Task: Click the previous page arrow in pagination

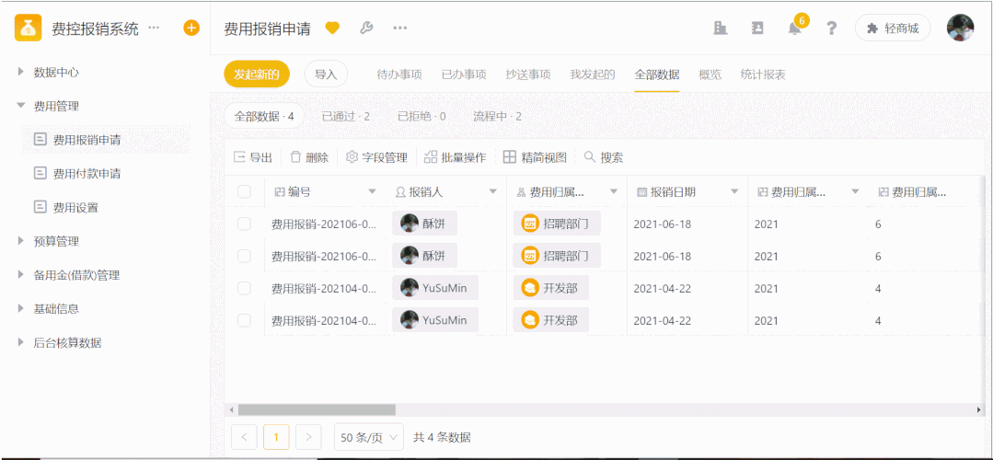Action: click(245, 437)
